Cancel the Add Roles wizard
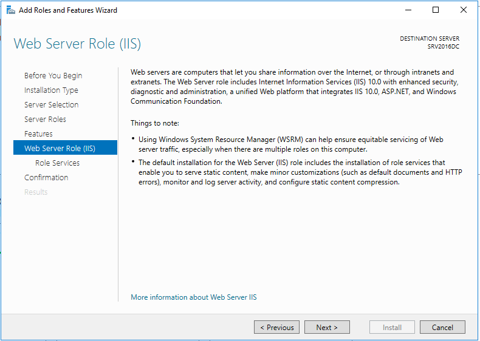This screenshot has height=341, width=480. coord(442,328)
